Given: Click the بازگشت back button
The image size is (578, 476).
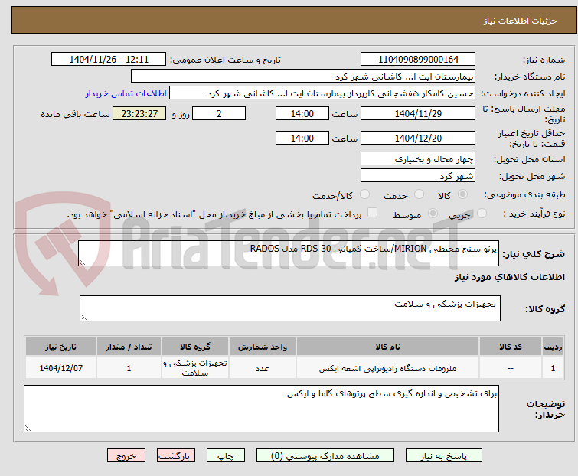Looking at the screenshot, I should point(176,456).
